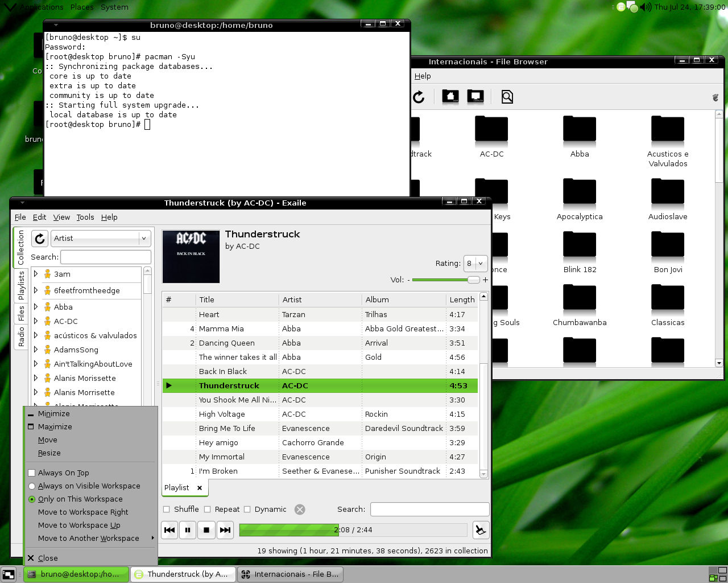
Task: Open the Artist grouping dropdown
Action: (101, 239)
